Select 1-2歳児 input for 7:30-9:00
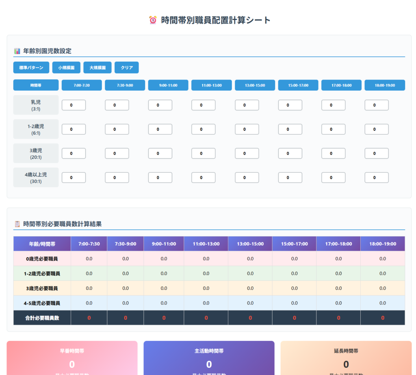The height and width of the screenshot is (375, 416). [x=117, y=129]
